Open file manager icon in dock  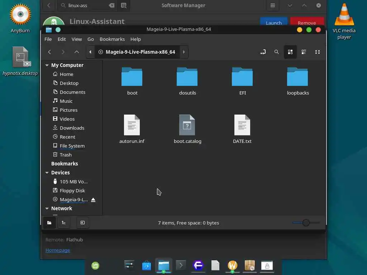(x=163, y=266)
